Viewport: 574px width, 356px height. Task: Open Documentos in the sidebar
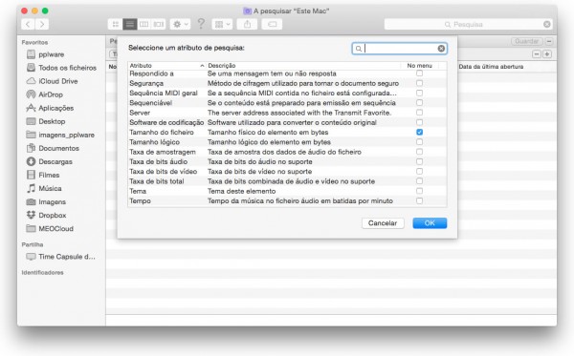(53, 148)
